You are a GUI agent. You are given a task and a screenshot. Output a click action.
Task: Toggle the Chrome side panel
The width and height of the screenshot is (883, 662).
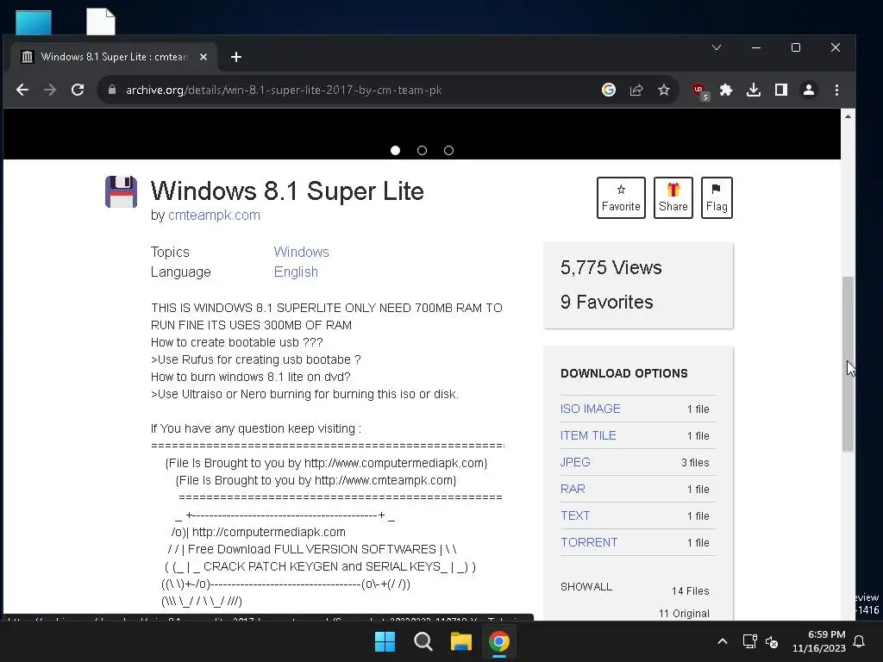pyautogui.click(x=781, y=90)
